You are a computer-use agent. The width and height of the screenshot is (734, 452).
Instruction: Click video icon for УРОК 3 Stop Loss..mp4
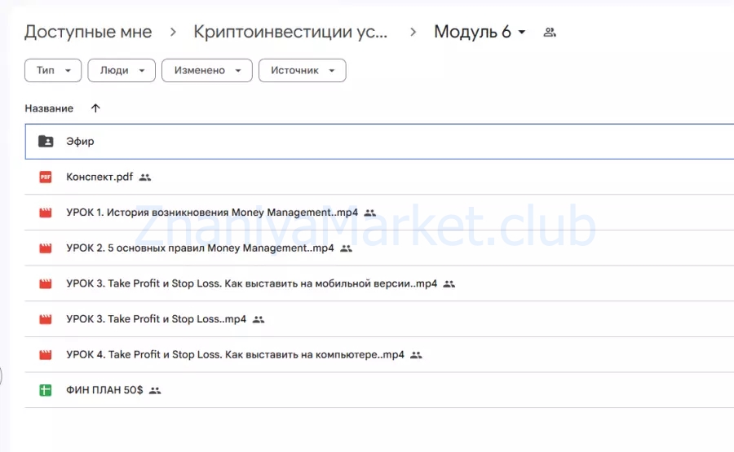click(x=46, y=319)
